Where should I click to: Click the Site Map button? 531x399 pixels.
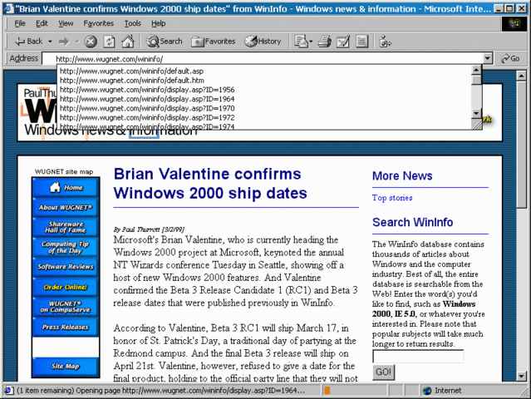66,366
